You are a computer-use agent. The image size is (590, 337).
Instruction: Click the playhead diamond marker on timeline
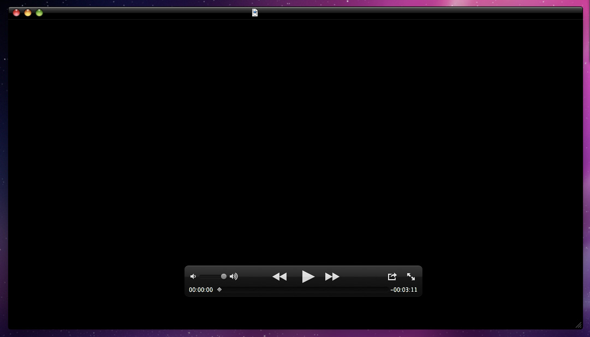pos(219,290)
